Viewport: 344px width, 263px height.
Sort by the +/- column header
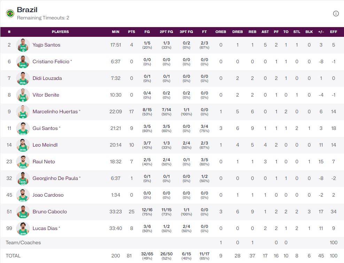click(321, 32)
